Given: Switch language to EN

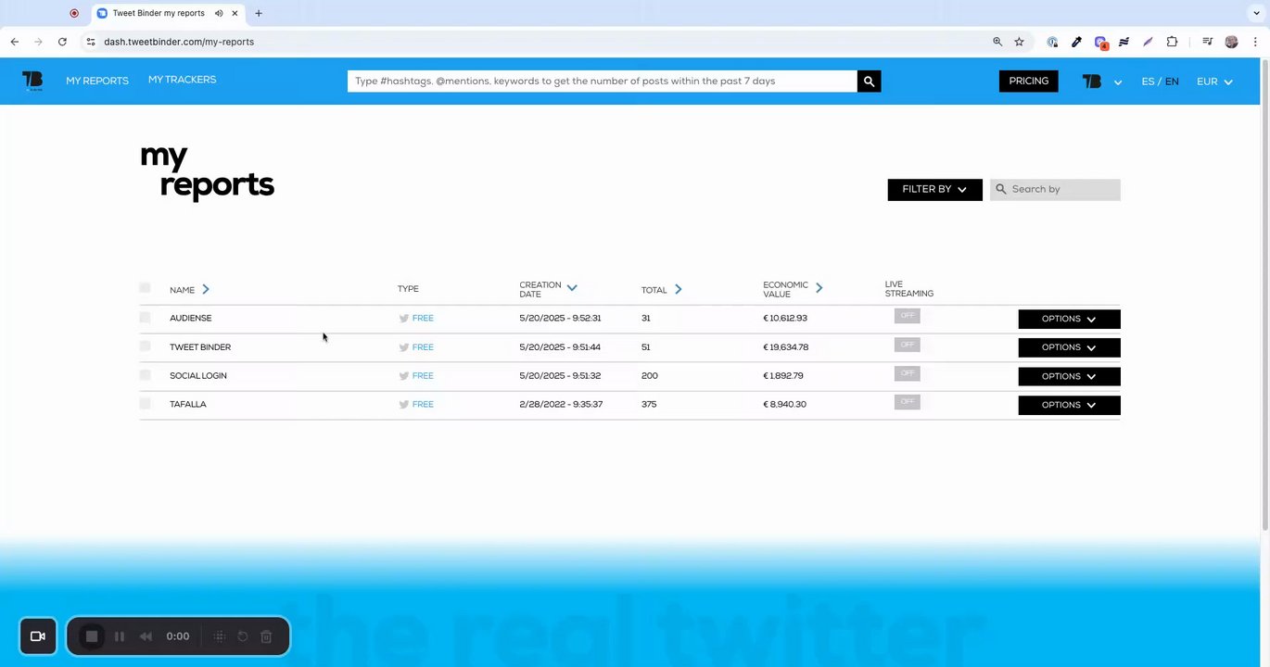Looking at the screenshot, I should click(x=1172, y=82).
